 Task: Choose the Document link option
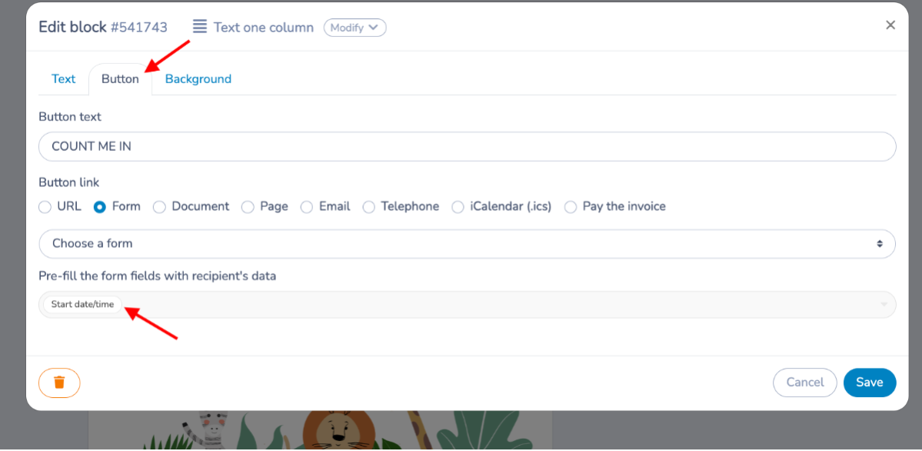pos(159,207)
